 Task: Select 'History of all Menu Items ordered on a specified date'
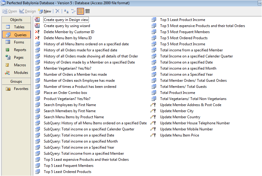tap(86, 44)
